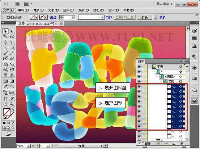
Task: Select the Pen tool
Action: tap(5, 42)
